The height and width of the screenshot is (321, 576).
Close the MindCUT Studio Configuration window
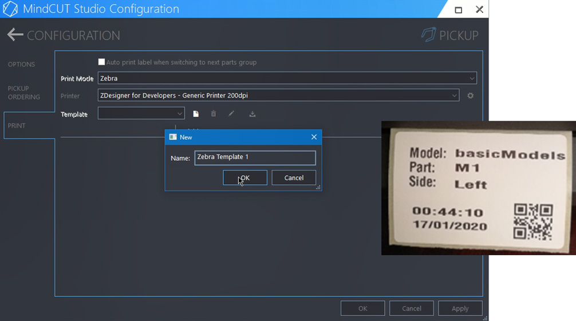pyautogui.click(x=479, y=10)
